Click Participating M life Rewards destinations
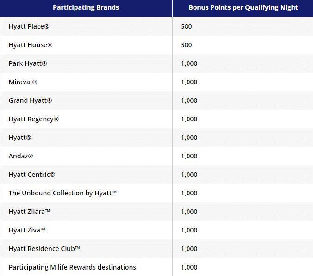The height and width of the screenshot is (276, 313). [72, 267]
